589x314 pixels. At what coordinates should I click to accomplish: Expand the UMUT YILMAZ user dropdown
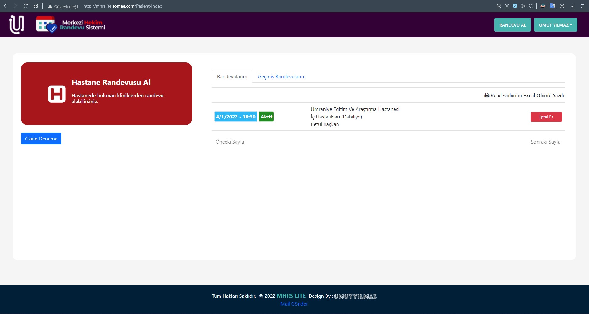point(555,25)
